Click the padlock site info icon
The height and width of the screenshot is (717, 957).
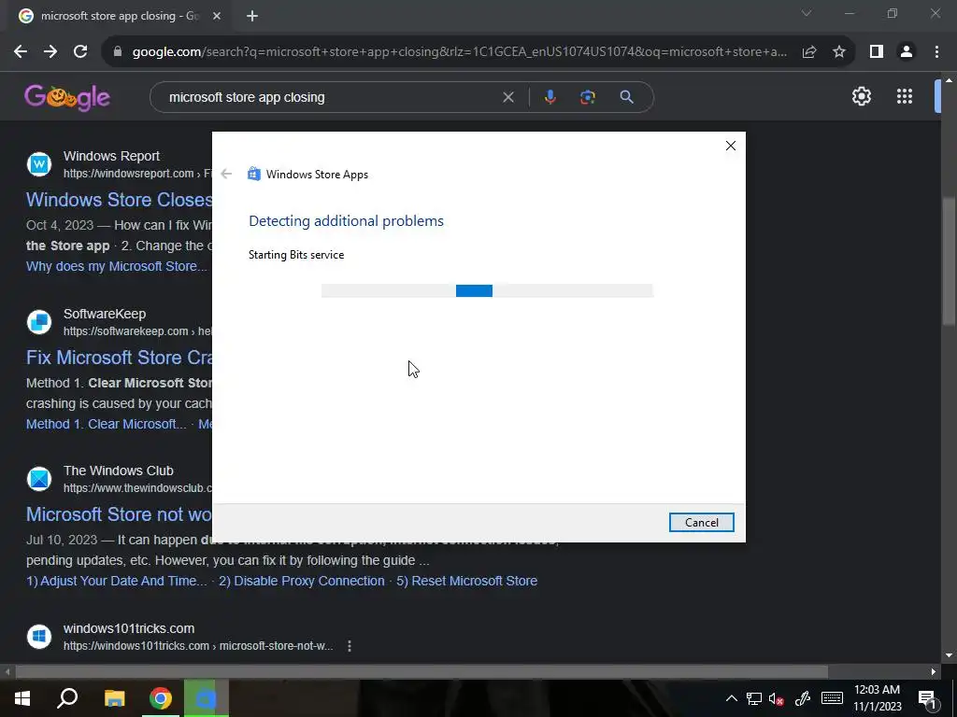[x=118, y=52]
